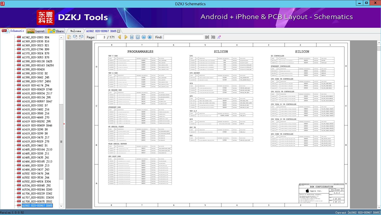381x215 pixels.
Task: Switch to the PADS Layout tab
Action: point(36,31)
